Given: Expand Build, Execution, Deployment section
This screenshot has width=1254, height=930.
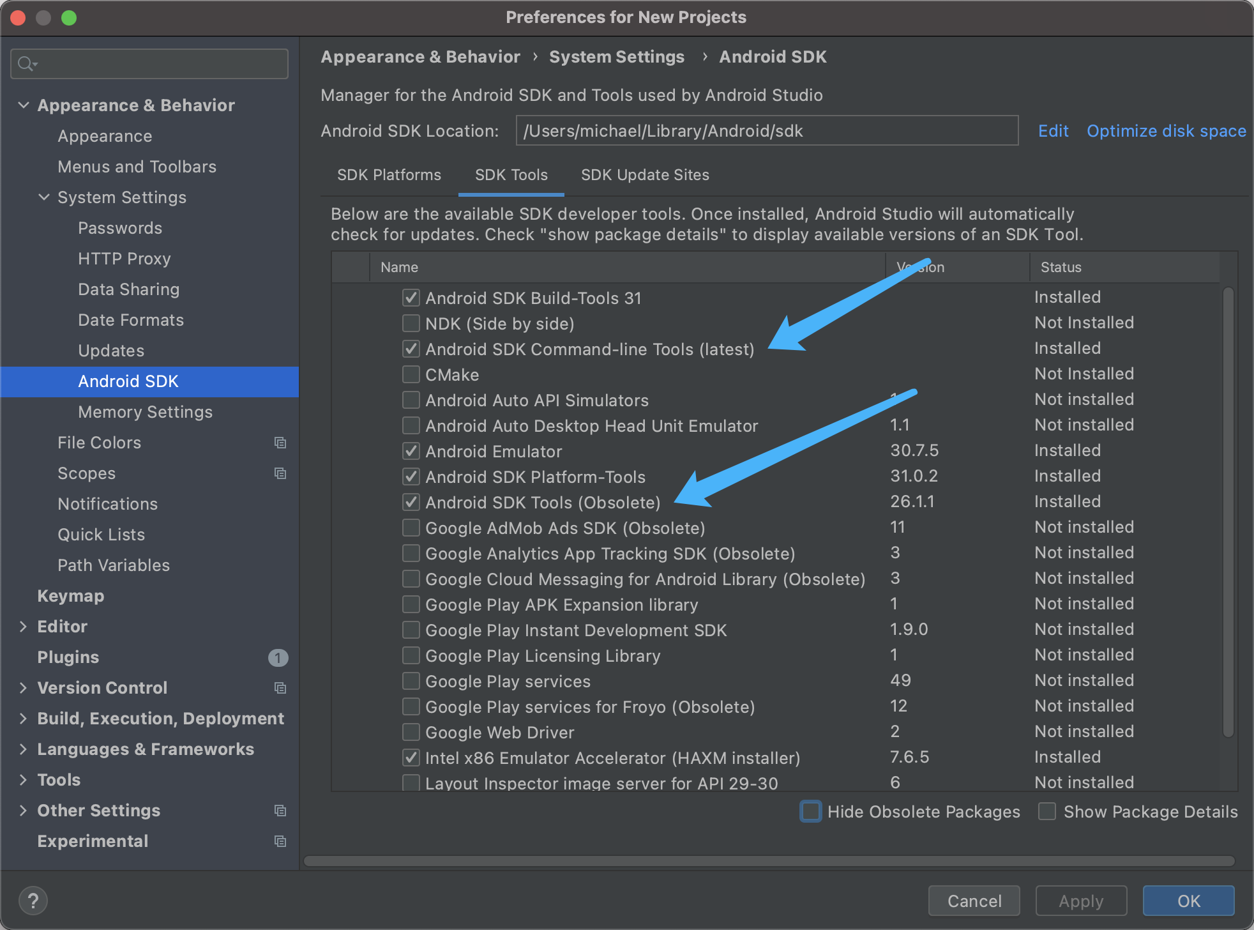Looking at the screenshot, I should tap(24, 719).
